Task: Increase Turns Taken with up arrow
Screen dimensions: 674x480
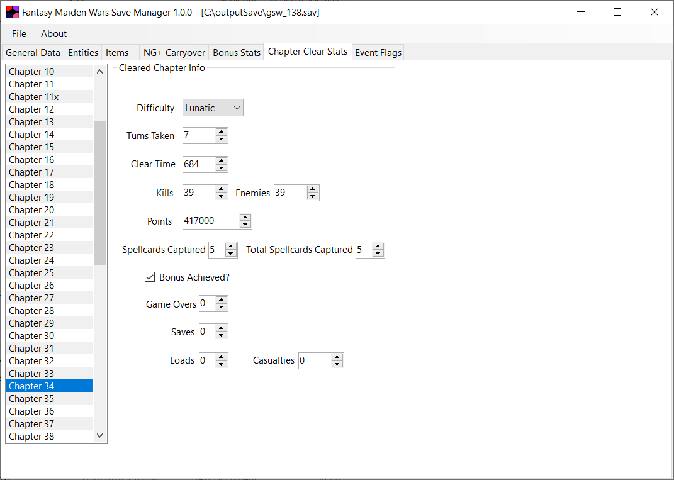Action: (222, 132)
